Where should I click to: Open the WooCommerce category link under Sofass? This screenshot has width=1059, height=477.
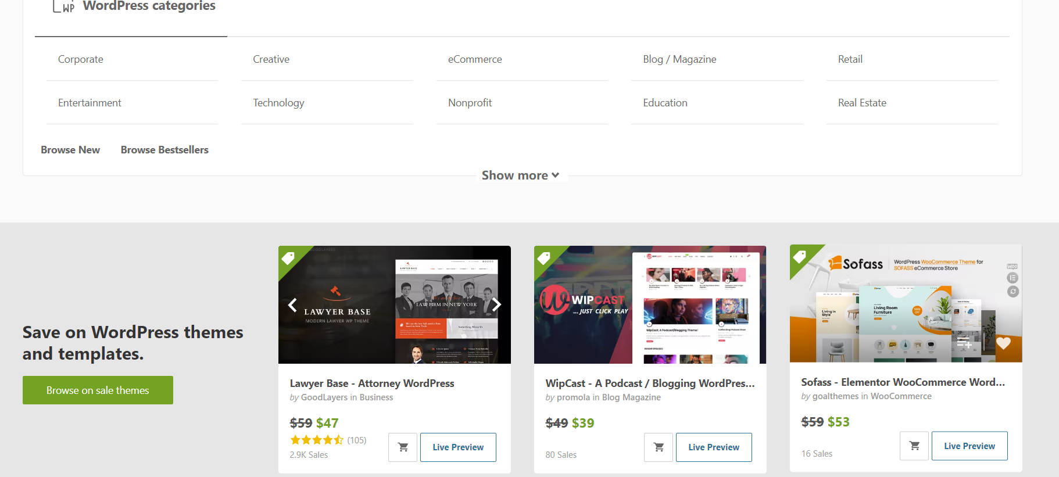[901, 396]
